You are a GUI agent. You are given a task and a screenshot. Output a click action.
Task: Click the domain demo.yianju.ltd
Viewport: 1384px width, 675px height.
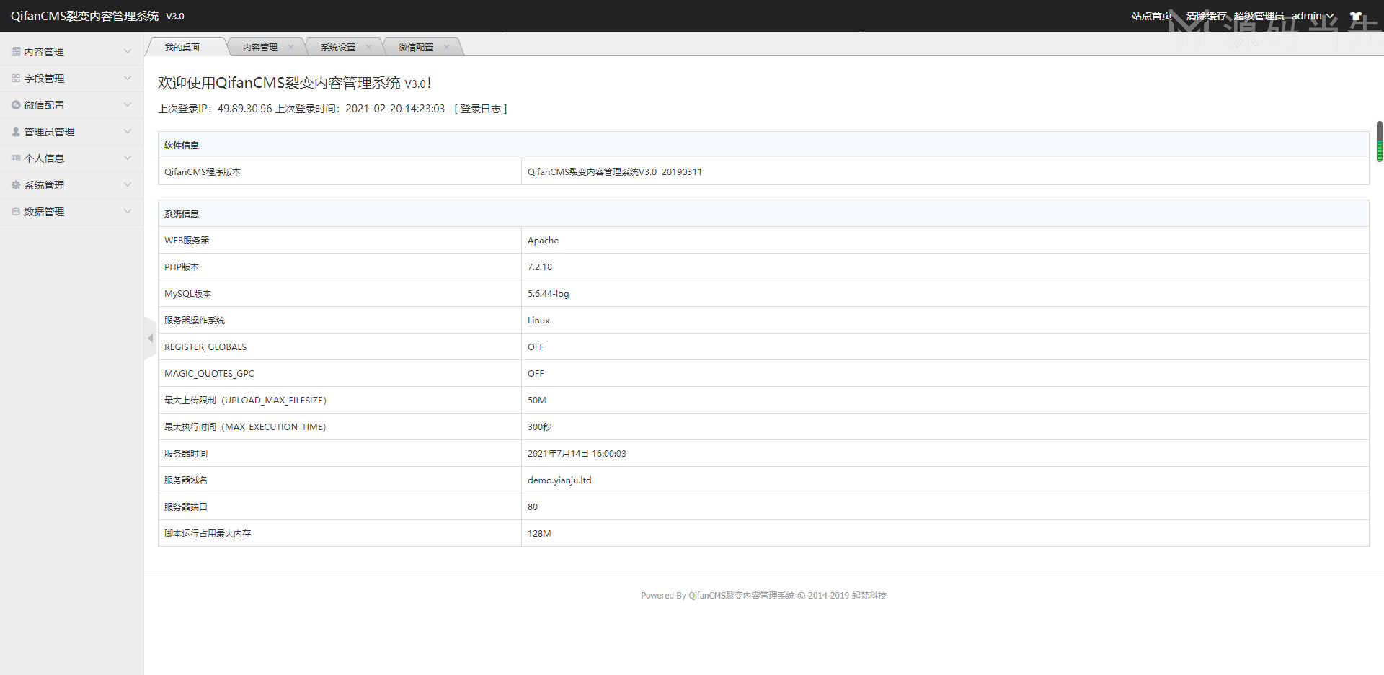coord(559,480)
